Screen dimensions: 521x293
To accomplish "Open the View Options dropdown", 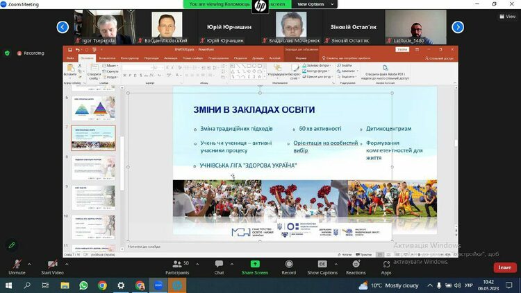I will pyautogui.click(x=313, y=4).
